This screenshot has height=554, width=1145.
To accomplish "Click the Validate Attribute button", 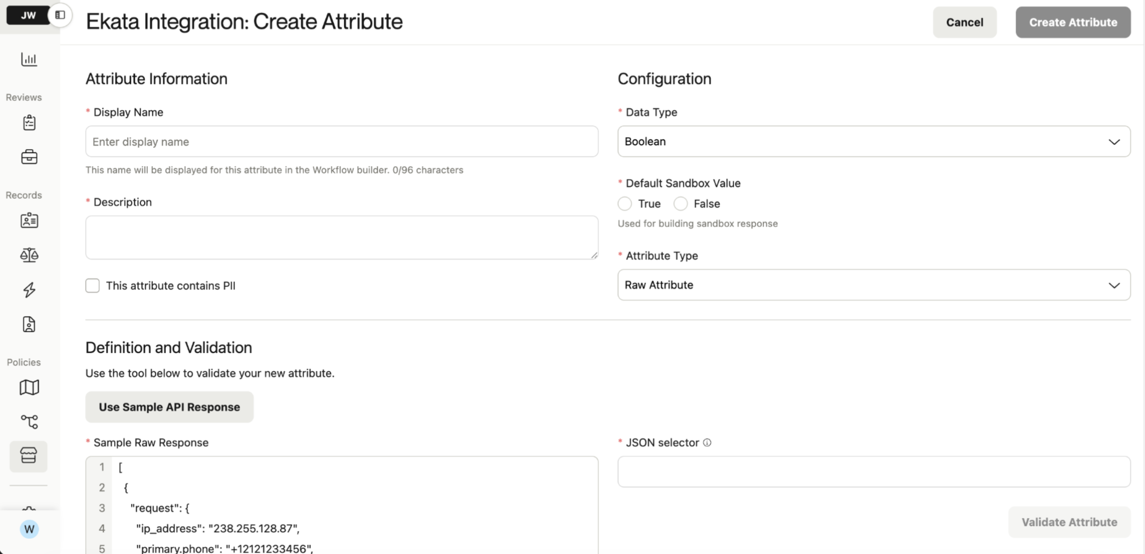I will pos(1069,522).
